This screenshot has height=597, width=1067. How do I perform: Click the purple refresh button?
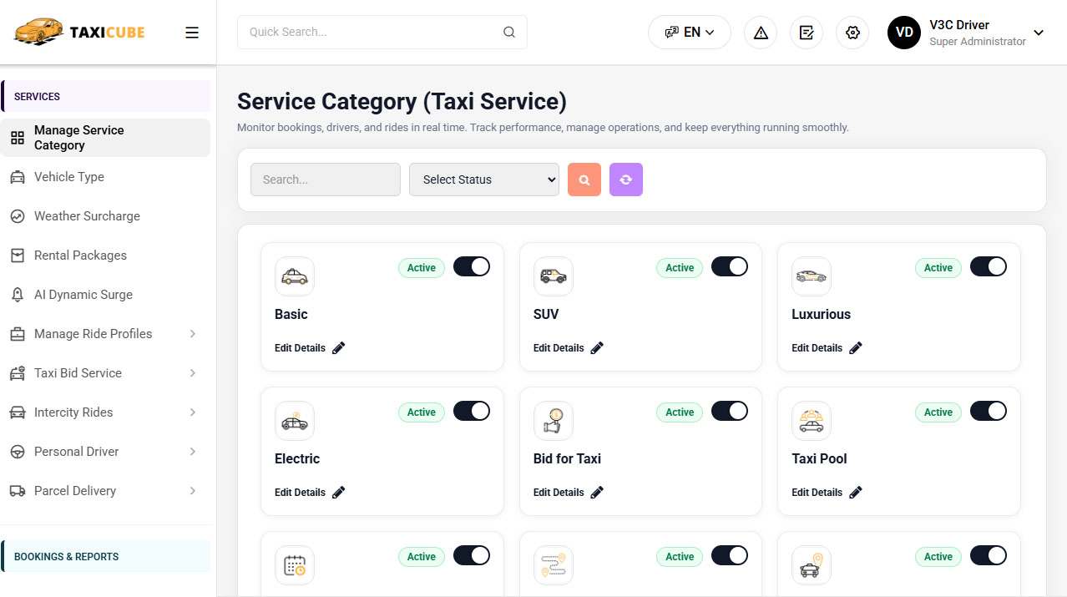click(x=626, y=180)
